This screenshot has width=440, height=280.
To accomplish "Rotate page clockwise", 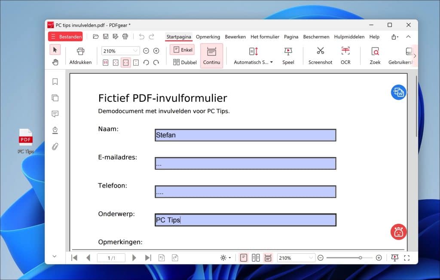I will tap(156, 63).
